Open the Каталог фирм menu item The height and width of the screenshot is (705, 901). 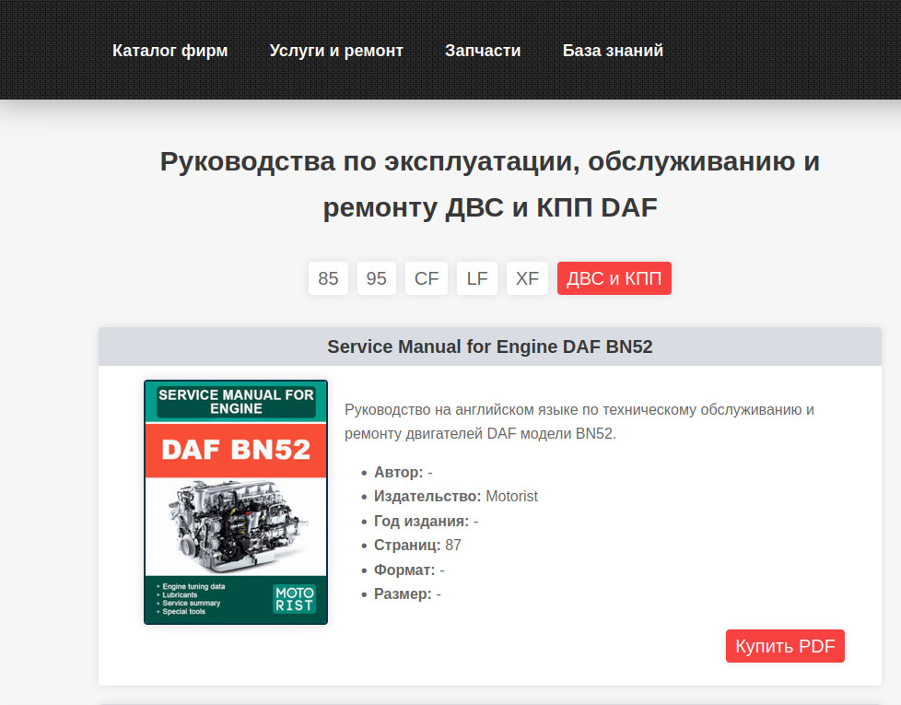tap(170, 51)
